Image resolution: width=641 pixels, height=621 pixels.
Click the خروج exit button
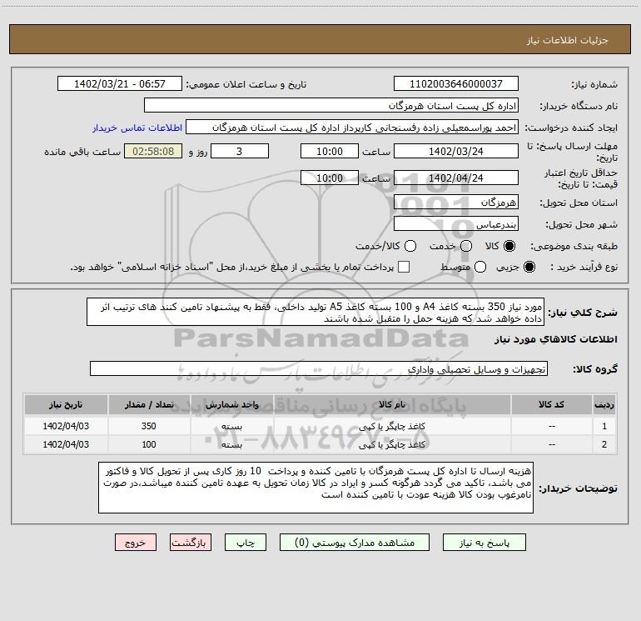click(x=136, y=543)
